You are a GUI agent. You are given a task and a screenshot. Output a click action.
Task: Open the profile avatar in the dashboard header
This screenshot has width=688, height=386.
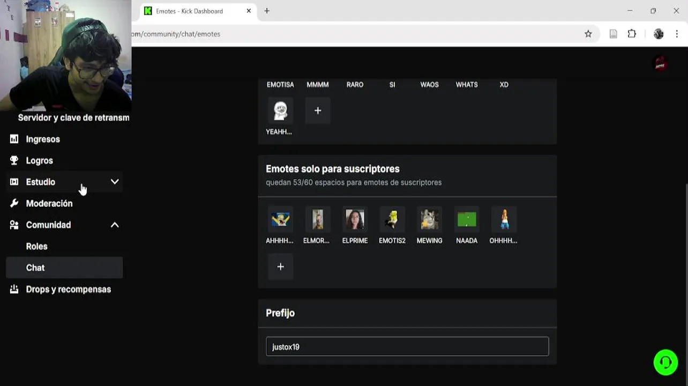[661, 63]
